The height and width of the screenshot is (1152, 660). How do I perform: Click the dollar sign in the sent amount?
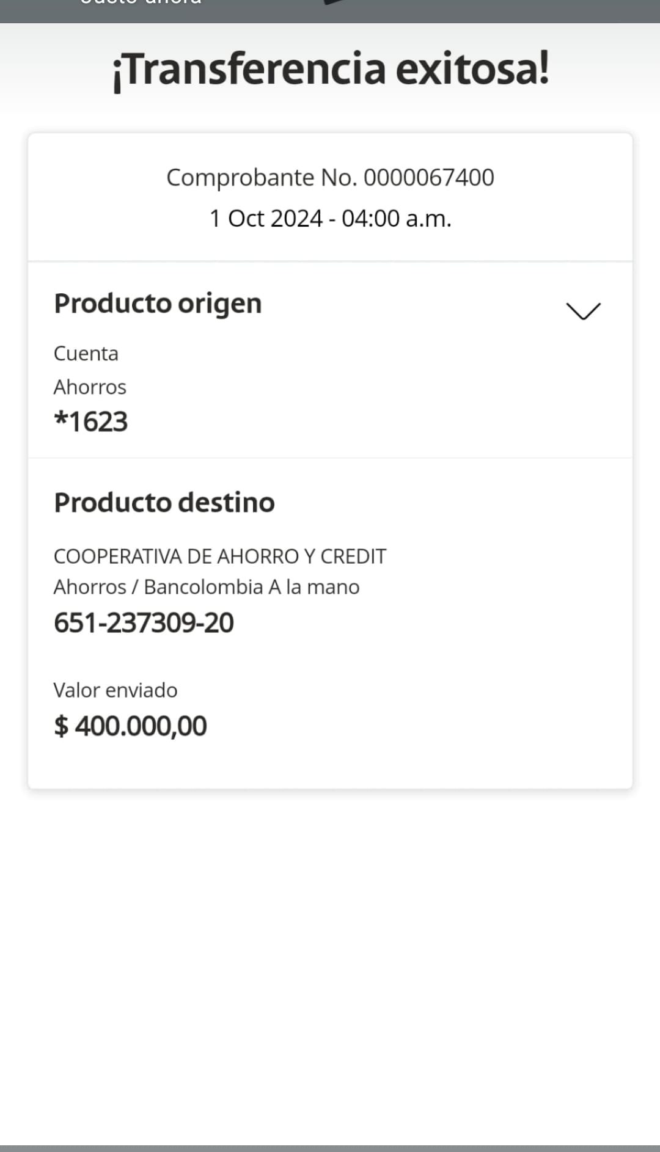click(x=61, y=726)
